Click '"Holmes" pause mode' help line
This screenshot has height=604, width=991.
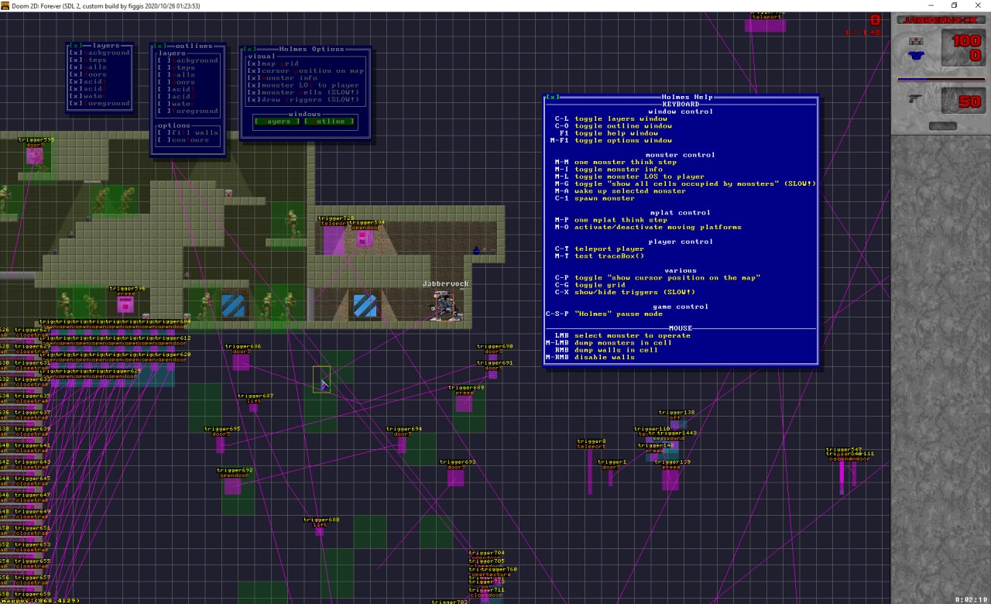point(604,314)
